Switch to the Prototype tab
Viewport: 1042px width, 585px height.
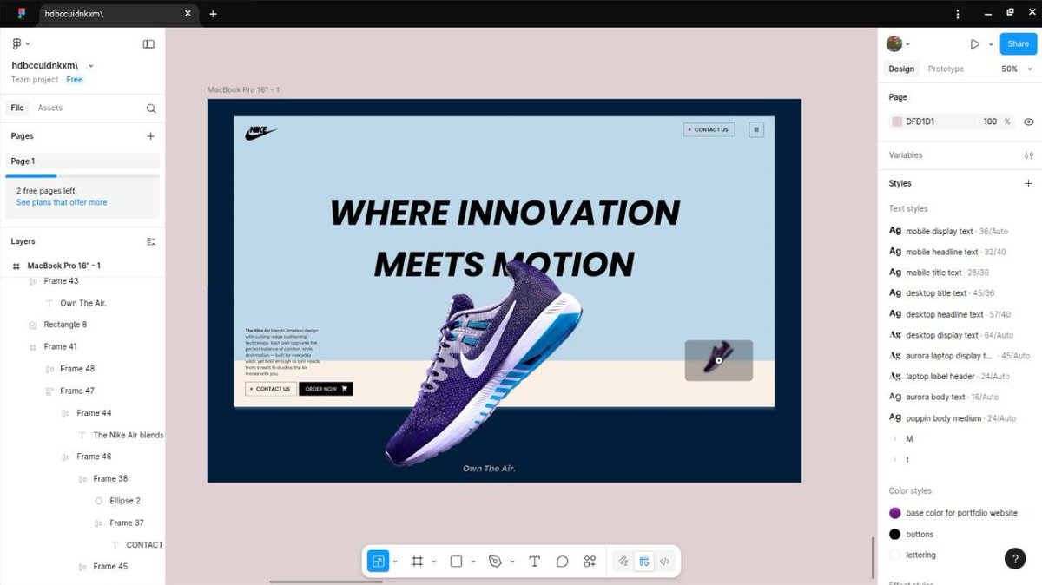[946, 69]
